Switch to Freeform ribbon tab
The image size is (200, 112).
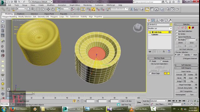click(21, 14)
